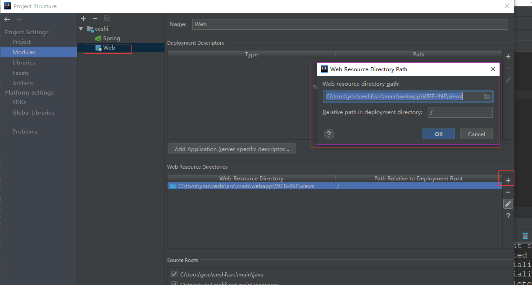
Task: Toggle src\main\java source root checkbox
Action: tap(174, 274)
